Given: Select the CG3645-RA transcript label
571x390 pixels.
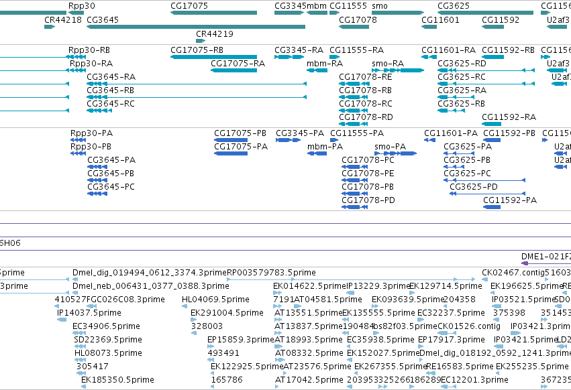Looking at the screenshot, I should tap(111, 77).
